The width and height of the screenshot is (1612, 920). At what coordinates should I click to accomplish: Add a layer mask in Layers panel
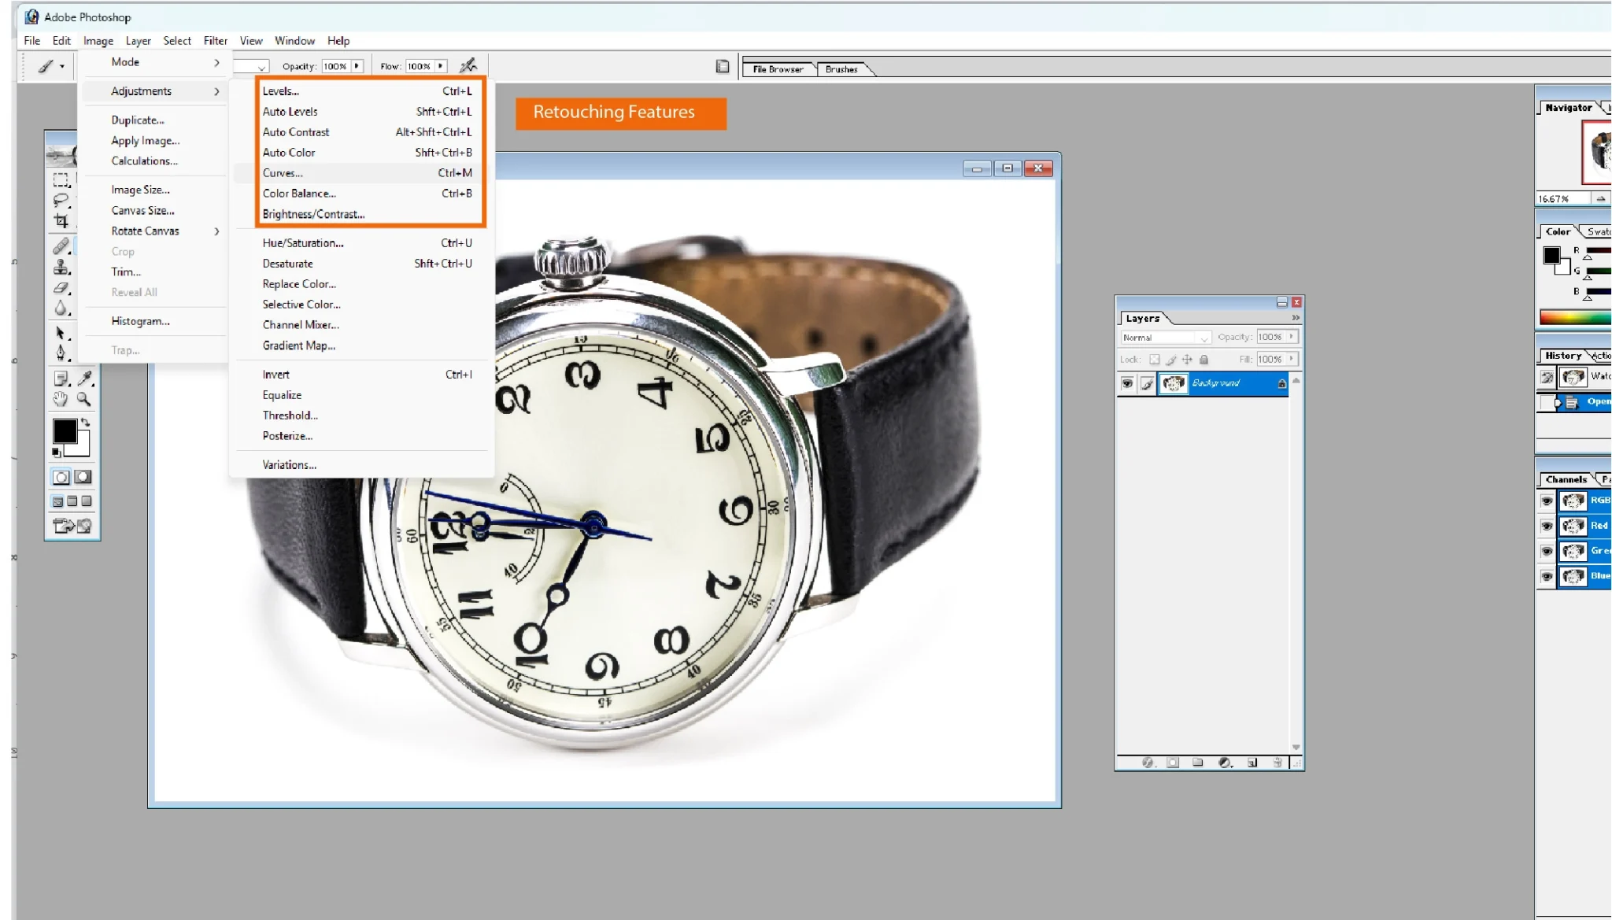[x=1173, y=763]
